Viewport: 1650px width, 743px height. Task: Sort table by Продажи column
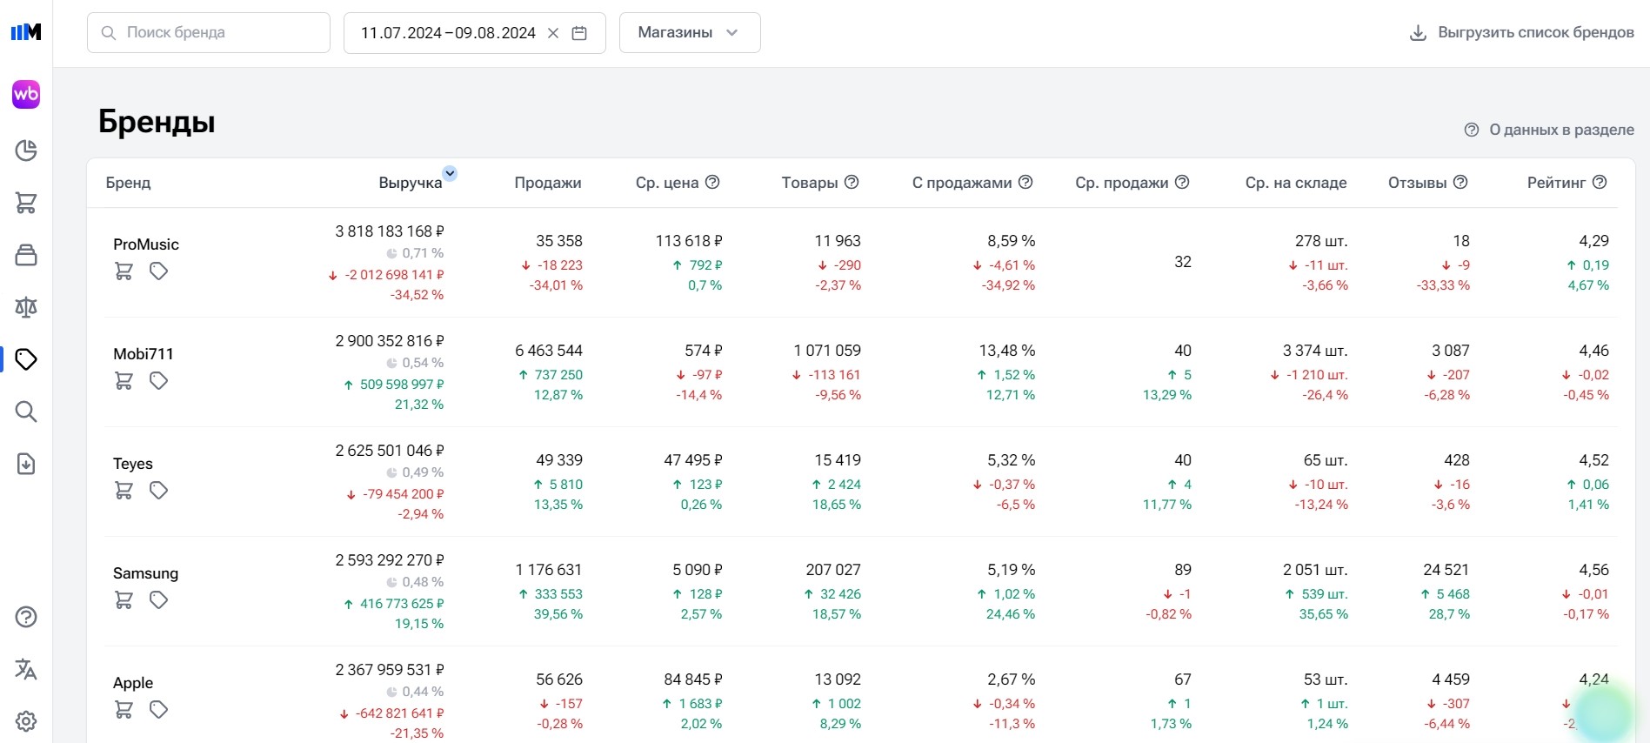point(548,183)
